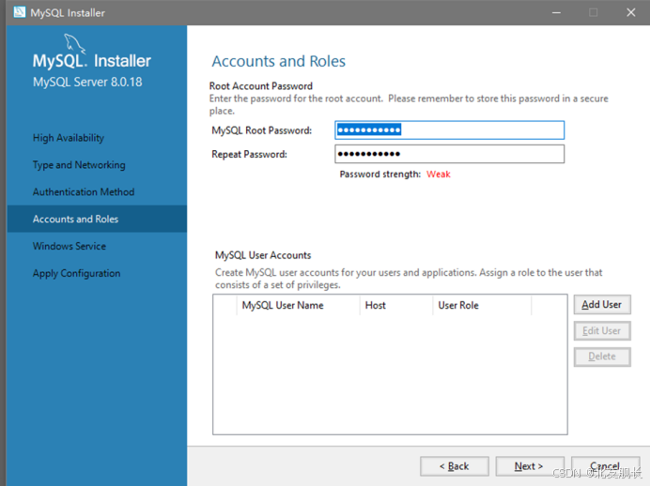Screen dimensions: 650x486
Task: Go back with the Back button
Action: 455,466
